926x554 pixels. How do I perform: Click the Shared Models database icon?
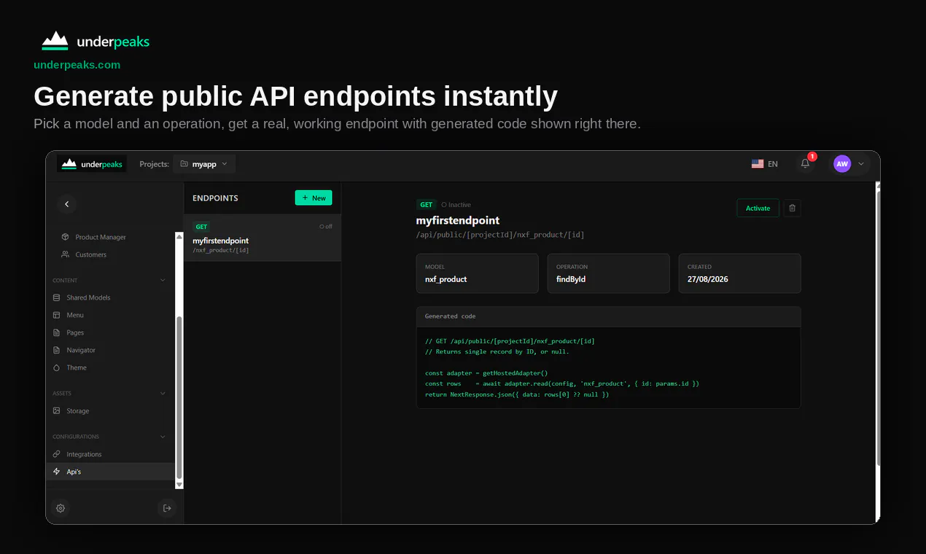(x=57, y=297)
